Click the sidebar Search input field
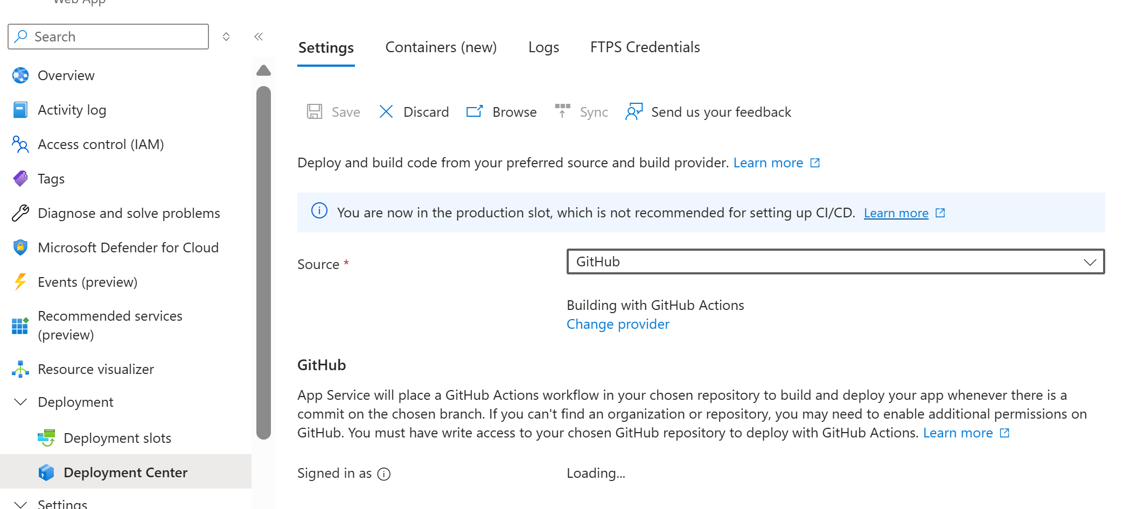 point(113,37)
